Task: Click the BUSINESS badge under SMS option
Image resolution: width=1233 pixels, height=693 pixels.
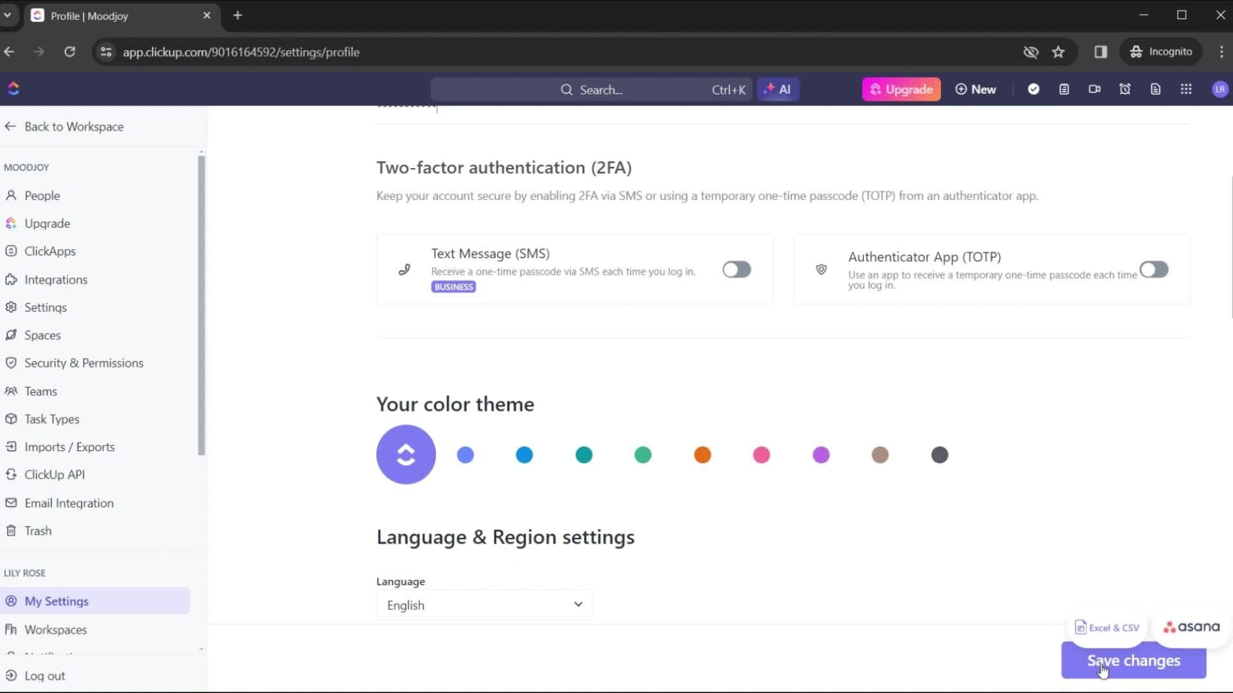Action: click(453, 287)
